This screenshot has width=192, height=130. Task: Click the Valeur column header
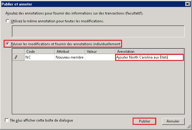coord(100,52)
